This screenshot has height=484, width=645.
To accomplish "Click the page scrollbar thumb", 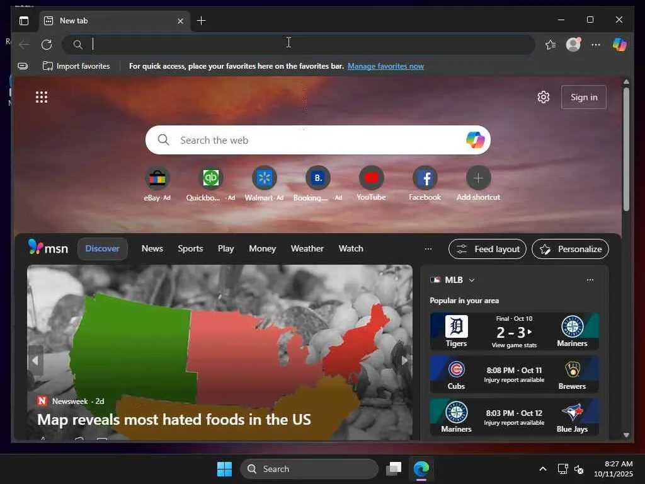I will (x=626, y=149).
